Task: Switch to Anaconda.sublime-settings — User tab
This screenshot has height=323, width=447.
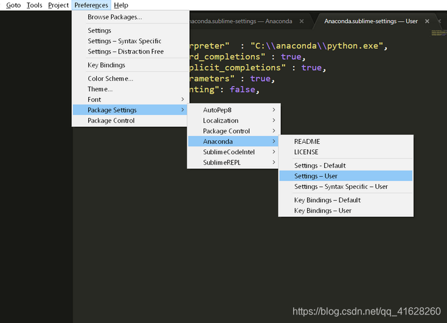Action: [x=371, y=21]
